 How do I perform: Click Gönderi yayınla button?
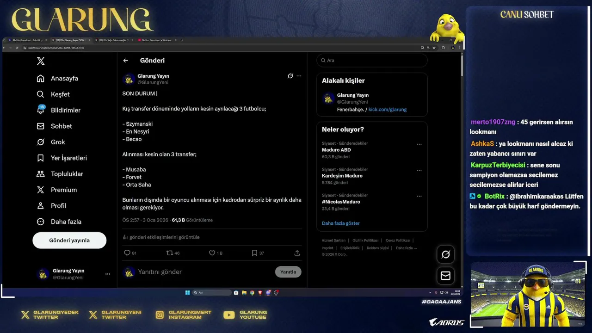click(69, 240)
